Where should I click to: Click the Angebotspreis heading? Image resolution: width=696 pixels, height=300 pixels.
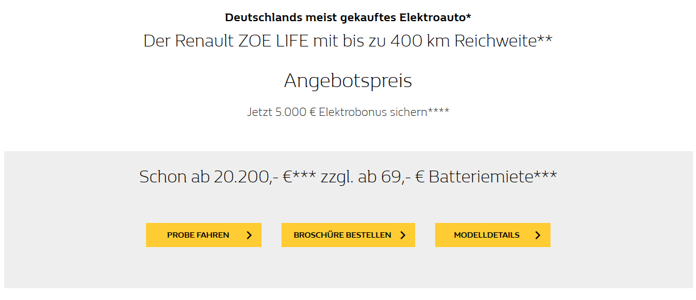[348, 81]
